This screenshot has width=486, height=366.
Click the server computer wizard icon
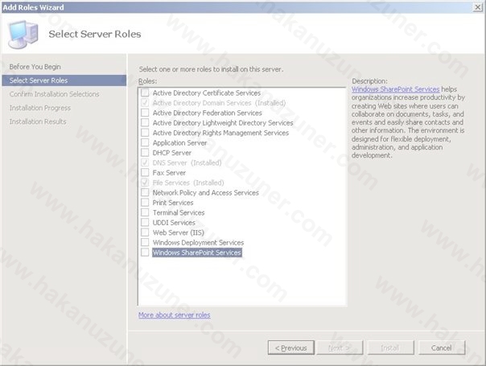point(23,34)
